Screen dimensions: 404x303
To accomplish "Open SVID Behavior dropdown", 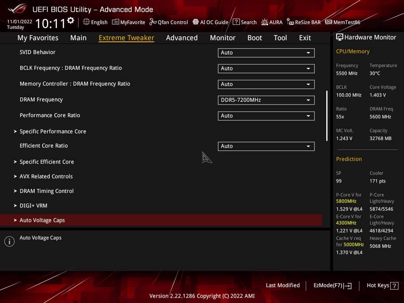I will click(266, 53).
